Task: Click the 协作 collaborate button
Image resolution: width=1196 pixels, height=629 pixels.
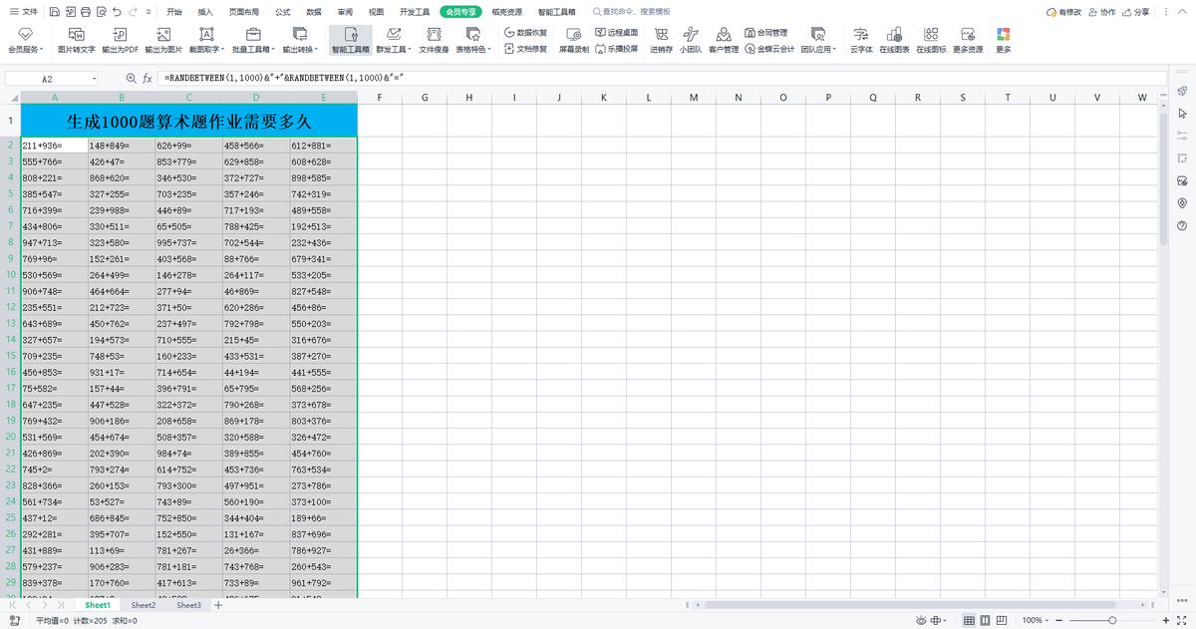Action: pyautogui.click(x=1101, y=12)
